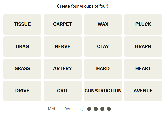Select the TISSUE word tile
This screenshot has width=166, height=116.
point(22,24)
